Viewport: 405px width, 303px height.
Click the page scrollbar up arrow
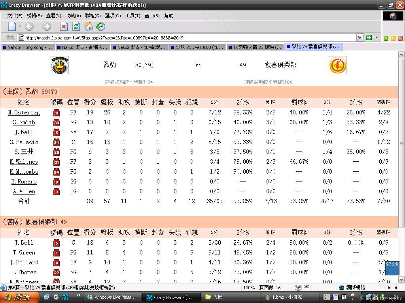click(401, 54)
